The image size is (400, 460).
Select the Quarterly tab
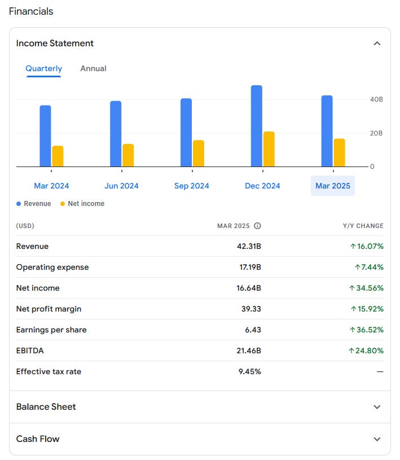[43, 68]
